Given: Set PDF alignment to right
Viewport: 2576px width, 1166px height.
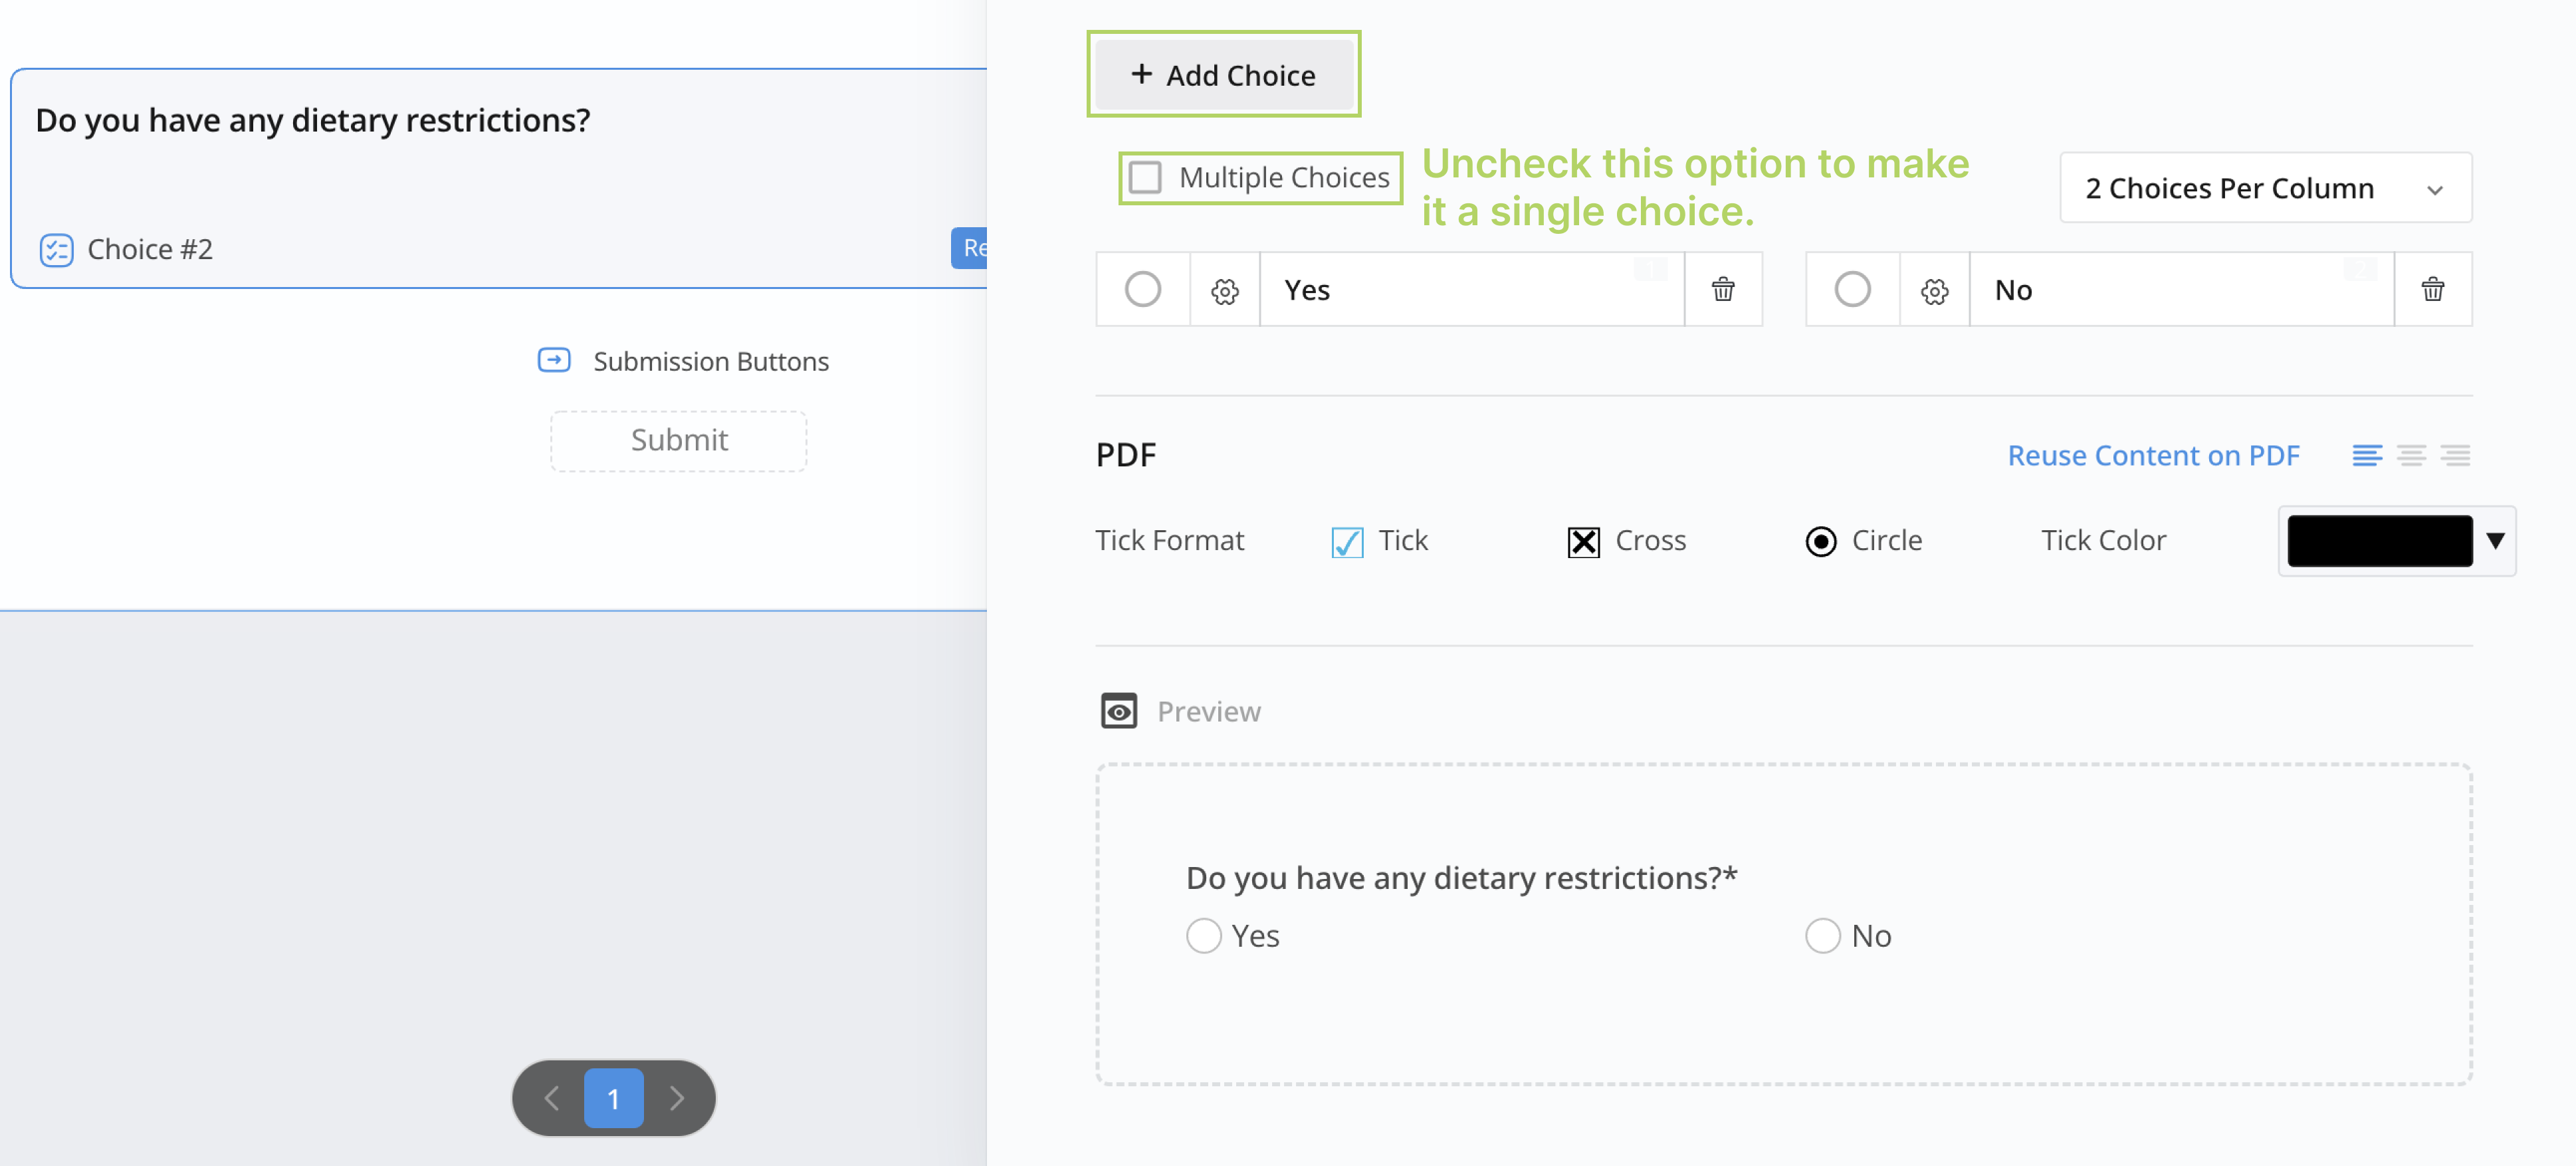Looking at the screenshot, I should [2455, 456].
